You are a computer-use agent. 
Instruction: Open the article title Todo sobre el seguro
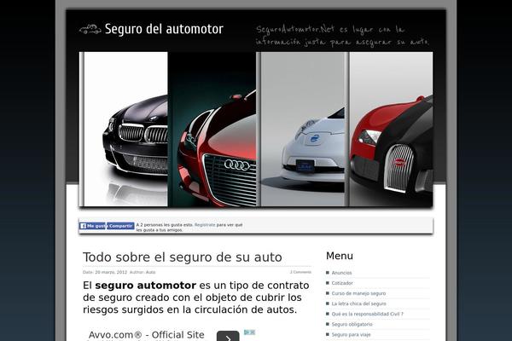[183, 257]
